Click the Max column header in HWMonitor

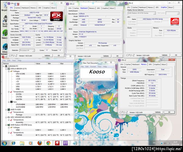(x=66, y=64)
